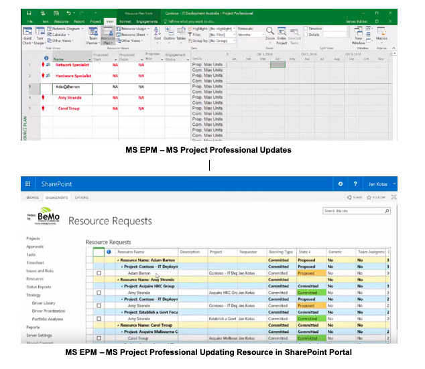Open the Team Planner view
Screen dimensions: 425x369
coord(93,35)
